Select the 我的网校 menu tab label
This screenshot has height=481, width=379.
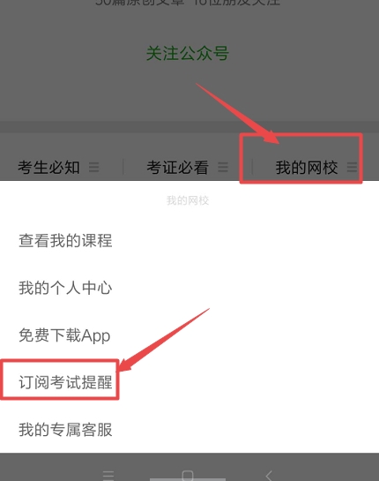pyautogui.click(x=307, y=168)
